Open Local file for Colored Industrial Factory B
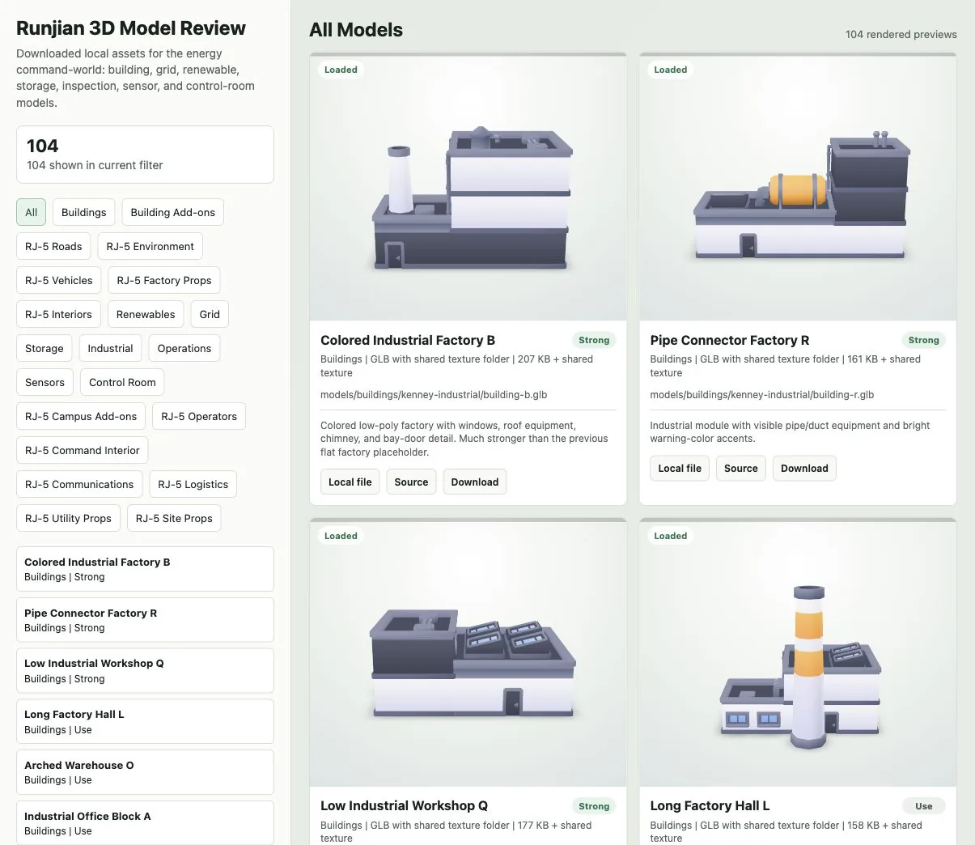 [350, 482]
